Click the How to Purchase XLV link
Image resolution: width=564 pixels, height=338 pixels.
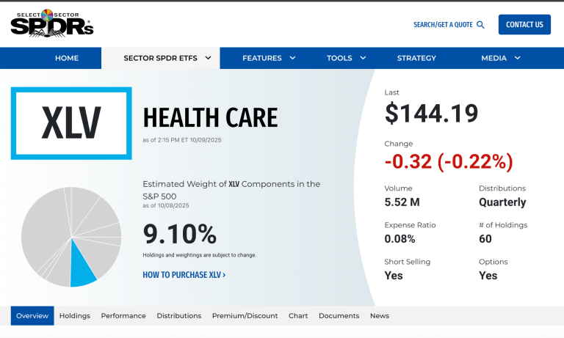[x=184, y=275]
